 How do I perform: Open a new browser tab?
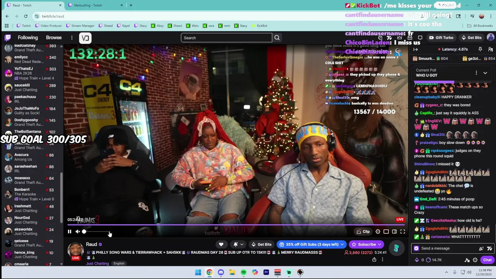click(x=131, y=5)
